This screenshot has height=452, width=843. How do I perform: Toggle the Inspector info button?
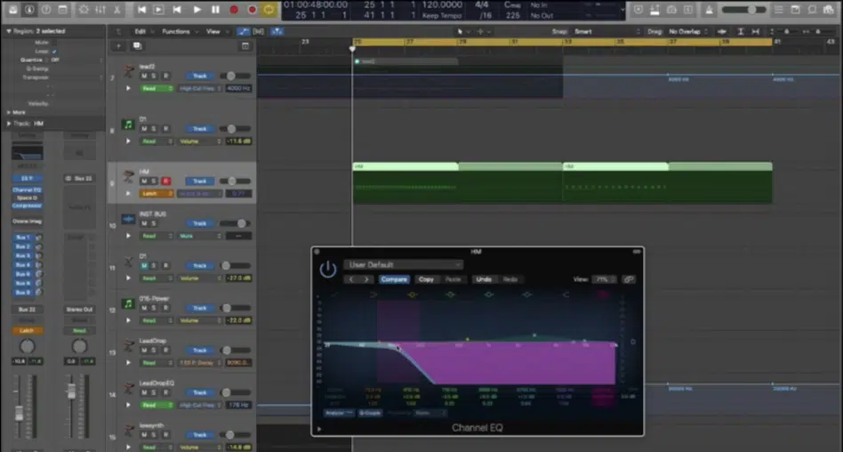coord(29,10)
